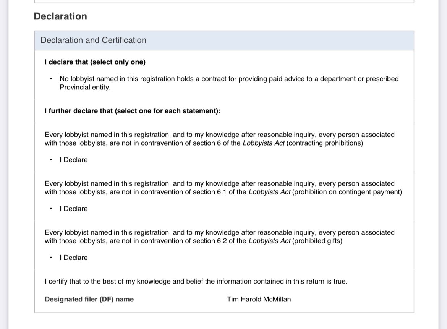Select 'I Declare' under prohibited gifts statement
This screenshot has height=329, width=447.
[x=74, y=258]
